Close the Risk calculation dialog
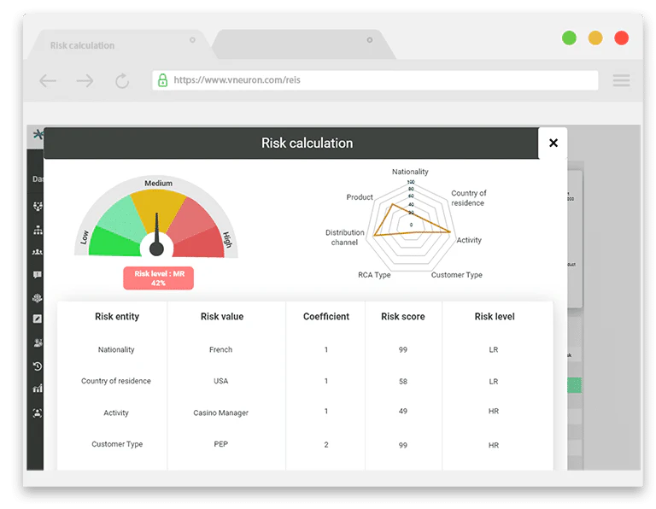Image resolution: width=656 pixels, height=509 pixels. pos(553,143)
